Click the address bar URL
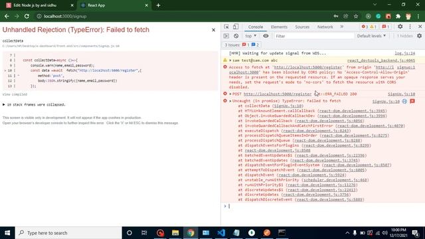This screenshot has width=425, height=239. pyautogui.click(x=65, y=16)
